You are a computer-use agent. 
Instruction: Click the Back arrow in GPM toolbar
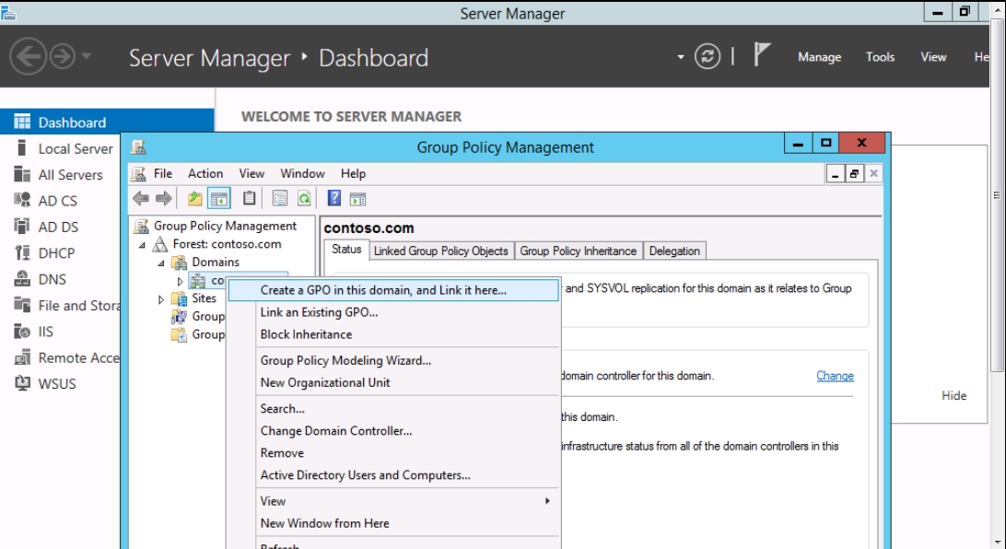[141, 199]
